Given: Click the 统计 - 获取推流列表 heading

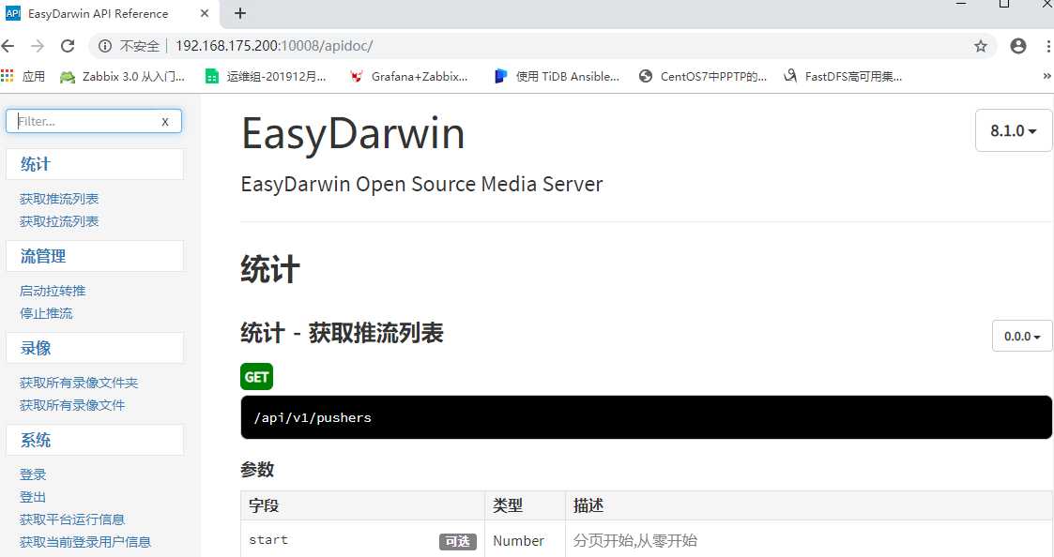Looking at the screenshot, I should 343,333.
